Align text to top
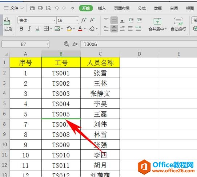 106,20
